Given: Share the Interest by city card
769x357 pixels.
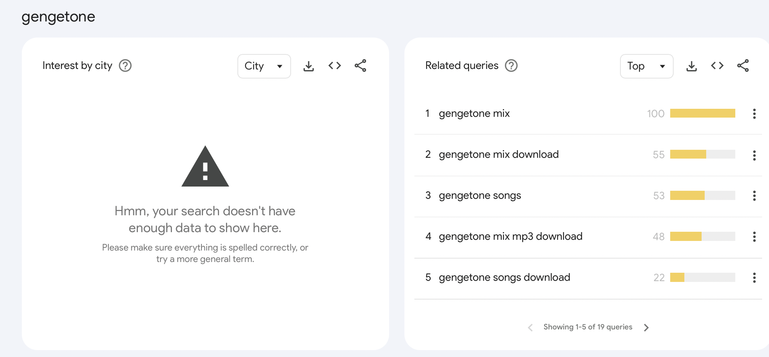Looking at the screenshot, I should tap(360, 66).
